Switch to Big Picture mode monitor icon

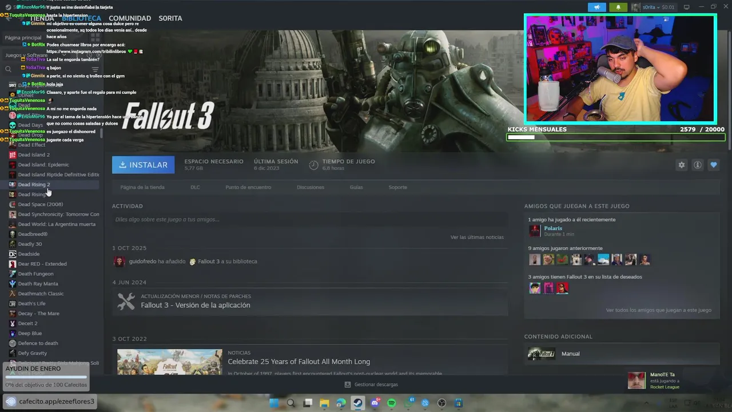[686, 7]
